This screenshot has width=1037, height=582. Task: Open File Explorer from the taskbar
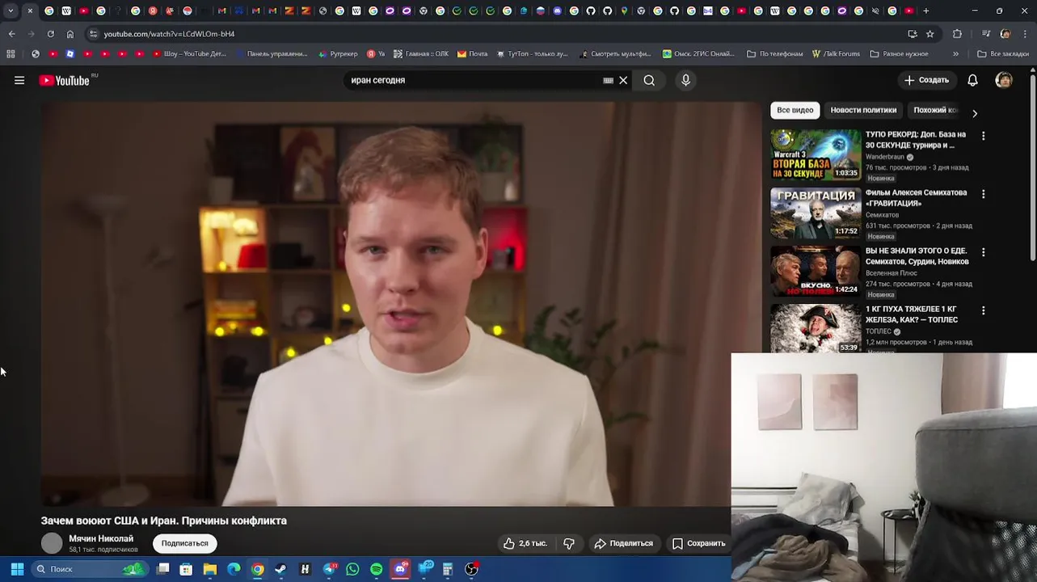[209, 569]
